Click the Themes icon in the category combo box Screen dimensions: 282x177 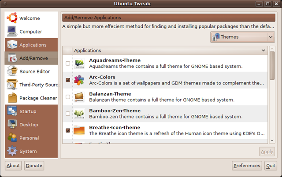[x=216, y=37]
